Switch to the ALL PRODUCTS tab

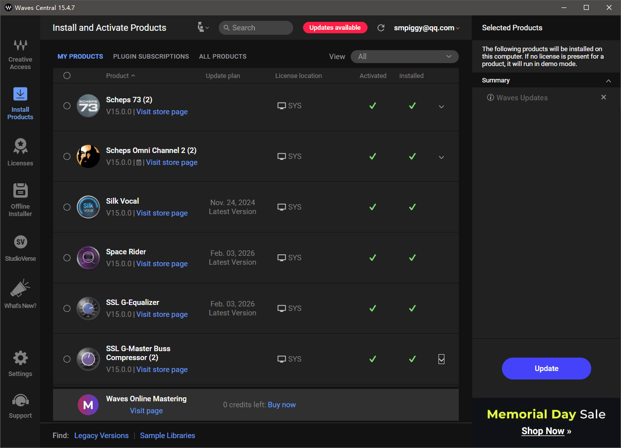(223, 57)
